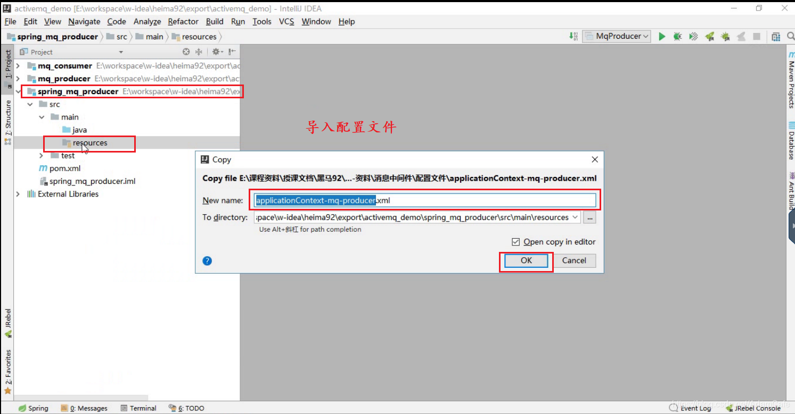Screen dimensions: 795x414
Task: Click the New name input field
Action: click(x=425, y=200)
